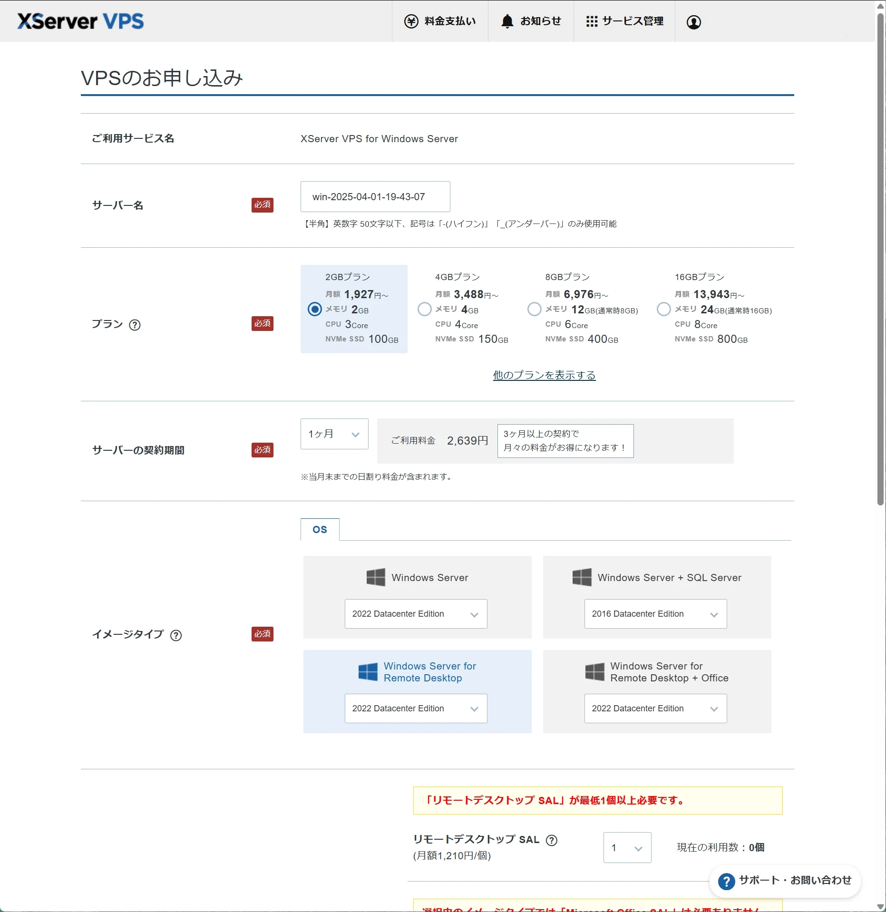Open SQL Server 2016 Datacenter Edition dropdown
Screen dimensions: 886x912
tap(655, 614)
